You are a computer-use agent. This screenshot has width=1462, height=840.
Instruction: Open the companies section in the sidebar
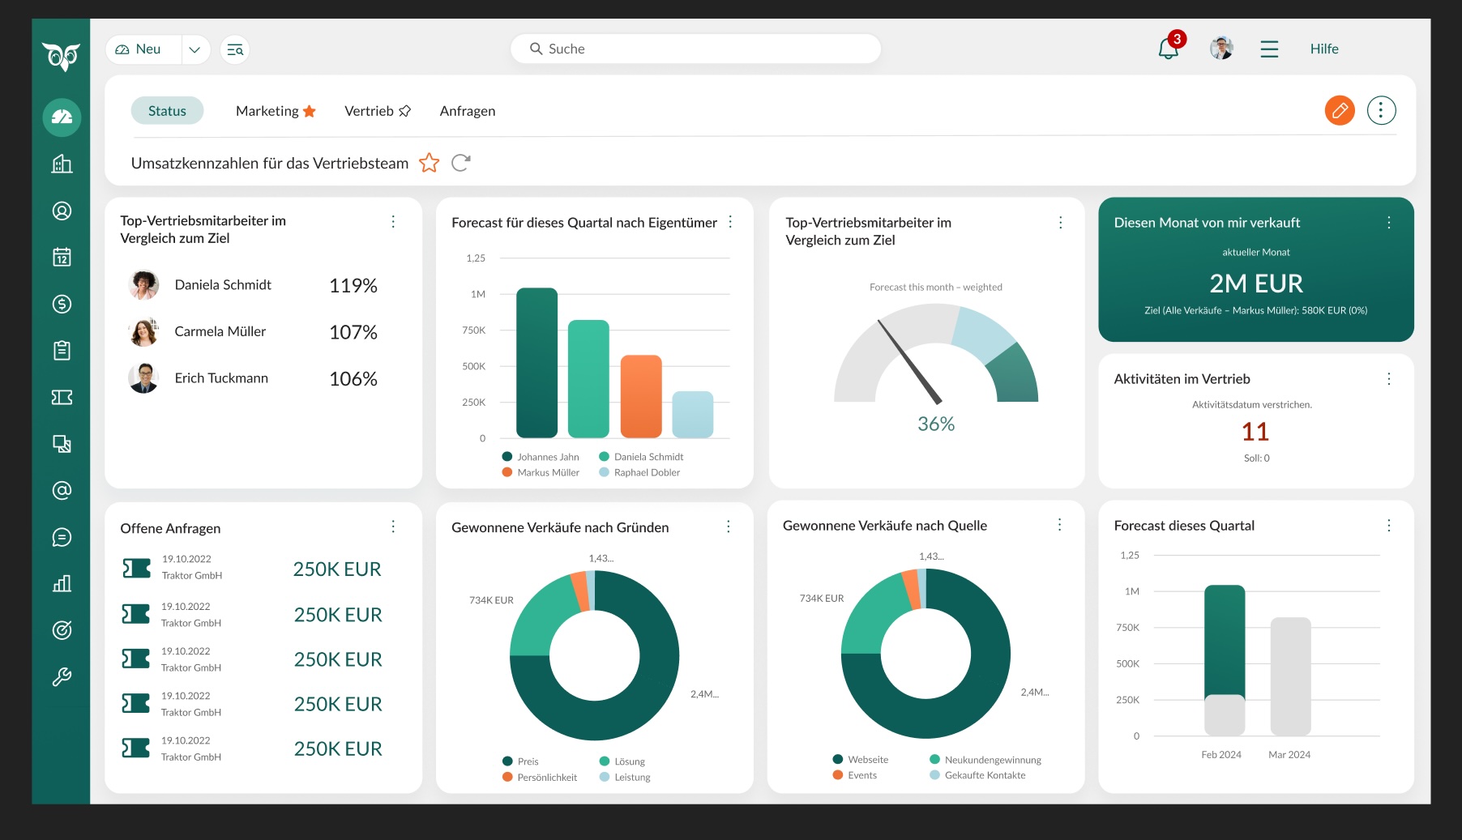62,164
